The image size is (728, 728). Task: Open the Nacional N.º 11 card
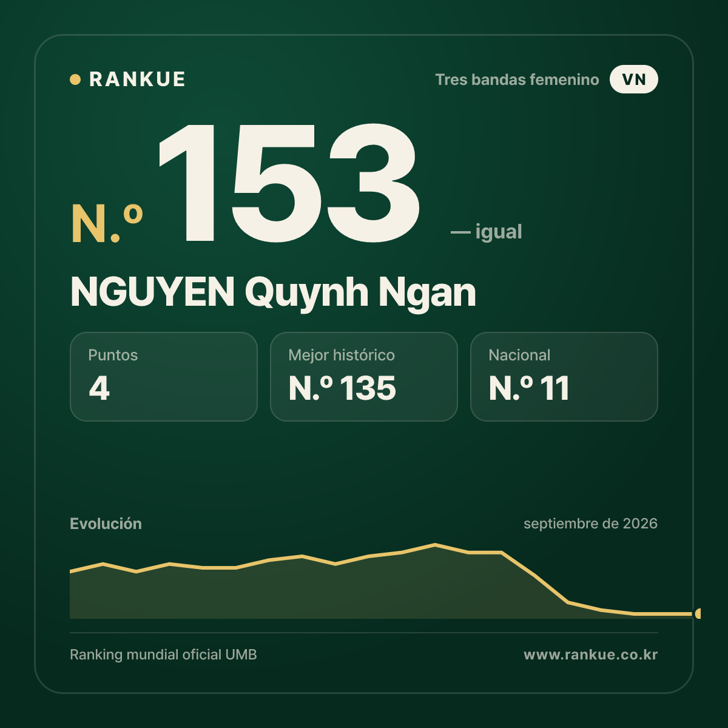[x=564, y=377]
